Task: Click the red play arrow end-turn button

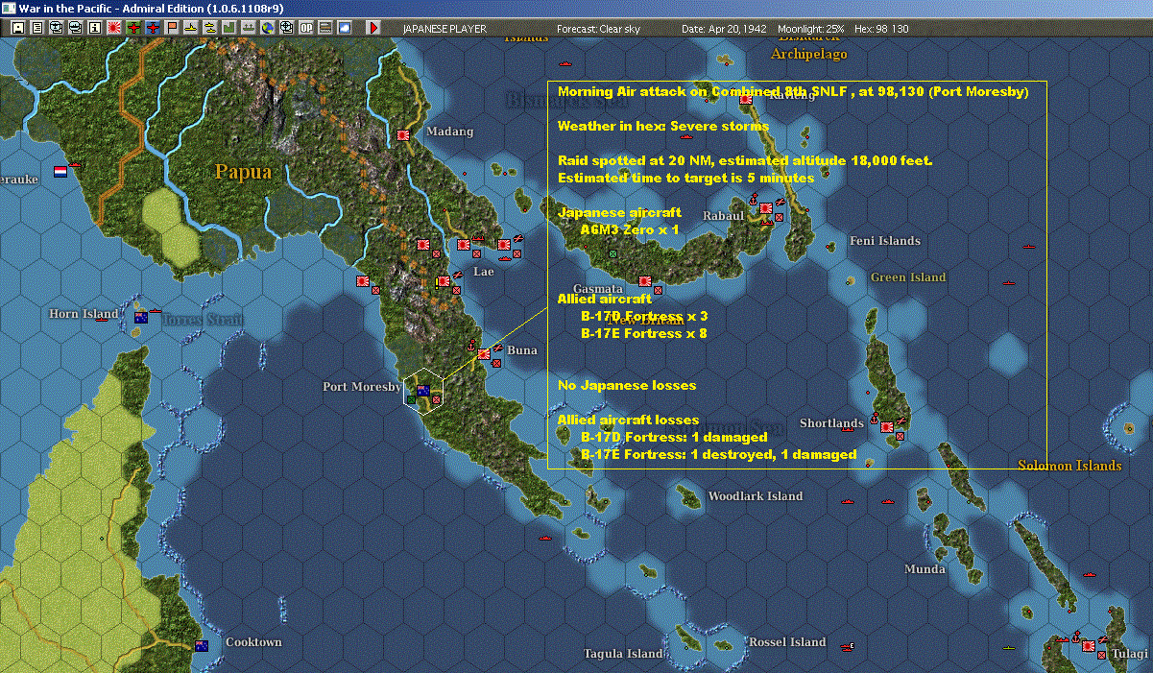Action: 373,28
